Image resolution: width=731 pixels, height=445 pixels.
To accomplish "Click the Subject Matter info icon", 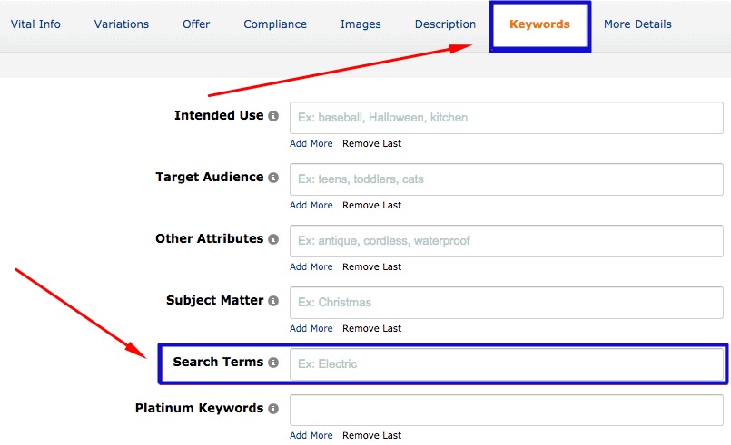I will (x=273, y=301).
